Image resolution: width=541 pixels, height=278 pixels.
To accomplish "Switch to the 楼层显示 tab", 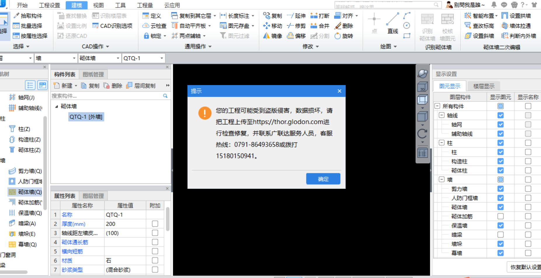I will [x=484, y=86].
